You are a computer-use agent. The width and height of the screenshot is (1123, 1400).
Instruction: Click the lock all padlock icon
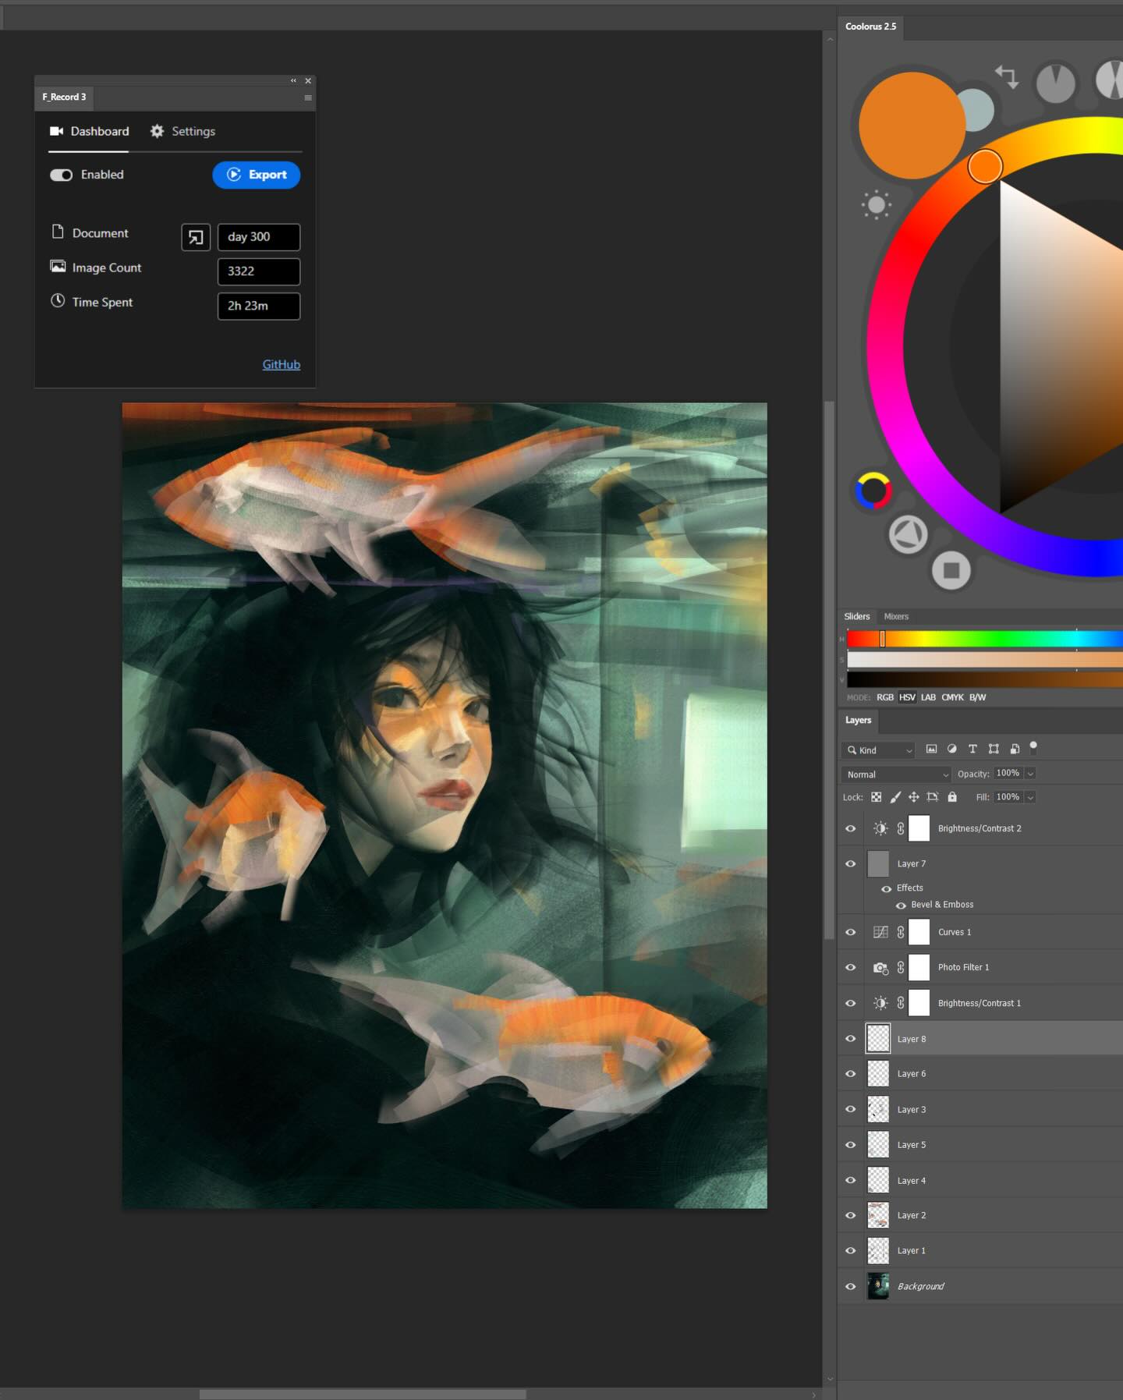pos(952,797)
